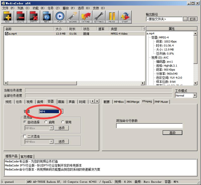Screen dimensions: 201x185
Task: Click the MediaCoder IPTV行业版 link
Action: [43, 165]
